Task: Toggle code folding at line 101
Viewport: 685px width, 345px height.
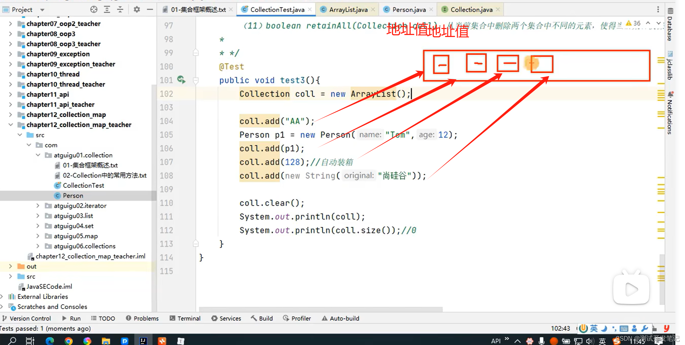Action: coord(196,80)
